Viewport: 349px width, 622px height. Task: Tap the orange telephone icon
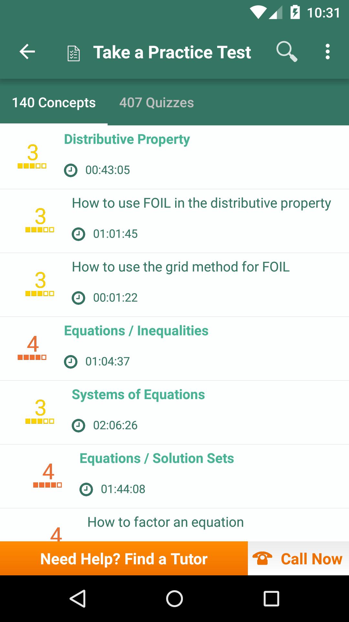(262, 559)
